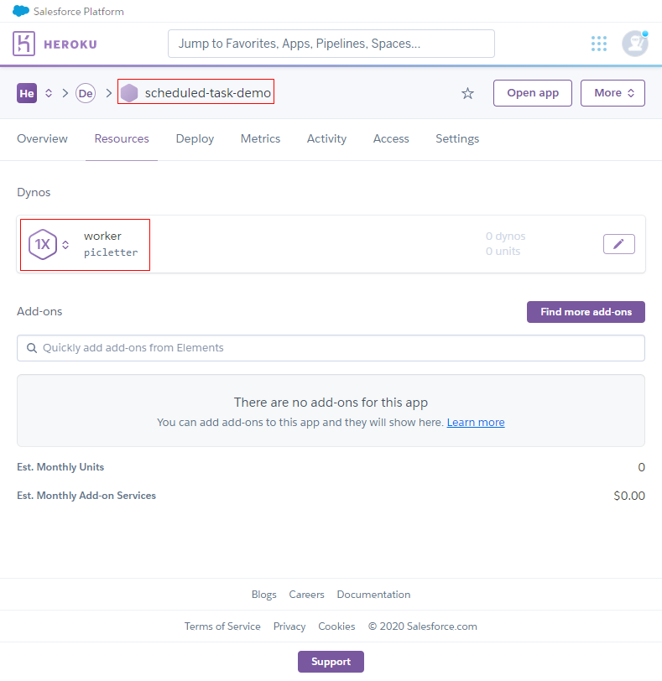
Task: Click the Support button
Action: (331, 662)
